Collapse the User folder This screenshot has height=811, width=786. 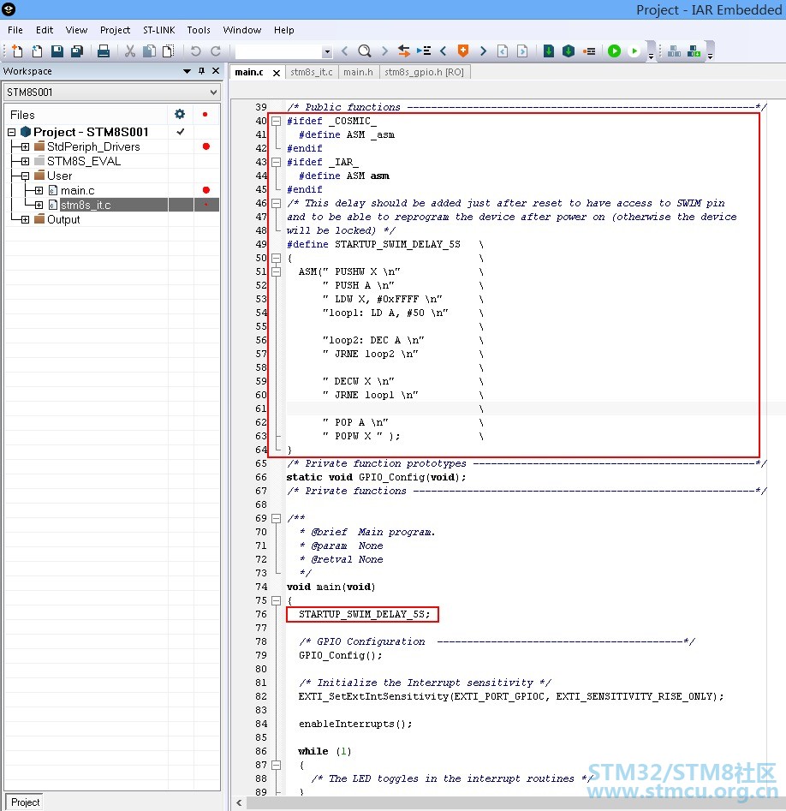tap(25, 176)
